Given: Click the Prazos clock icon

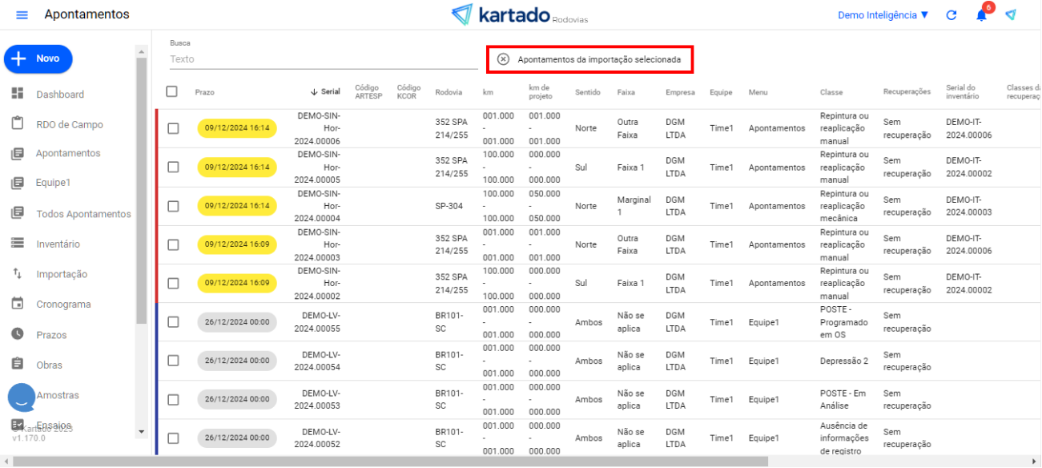Looking at the screenshot, I should pos(18,334).
